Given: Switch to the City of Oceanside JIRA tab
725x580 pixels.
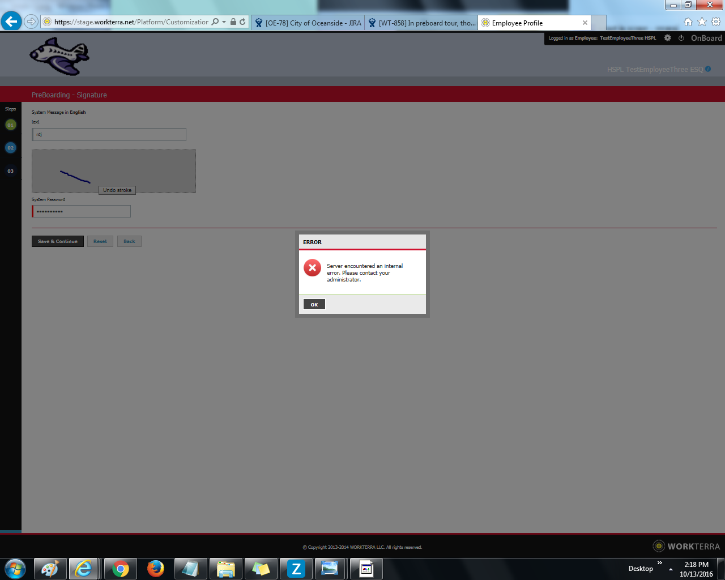Looking at the screenshot, I should click(308, 23).
